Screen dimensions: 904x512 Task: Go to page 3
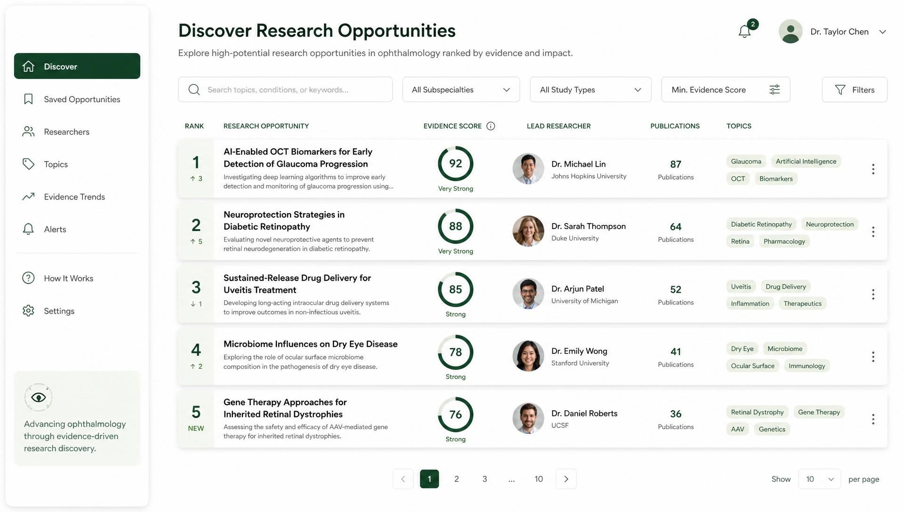pyautogui.click(x=484, y=479)
